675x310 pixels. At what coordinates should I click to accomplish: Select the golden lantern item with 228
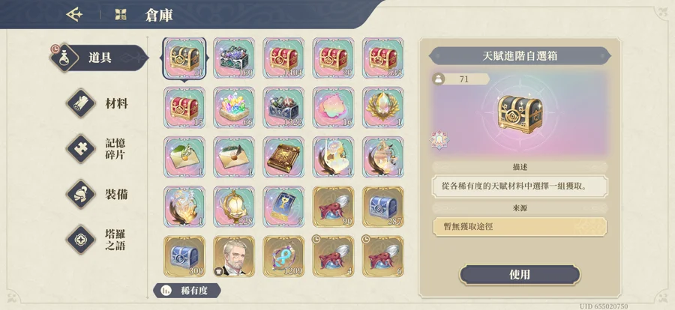[234, 207]
